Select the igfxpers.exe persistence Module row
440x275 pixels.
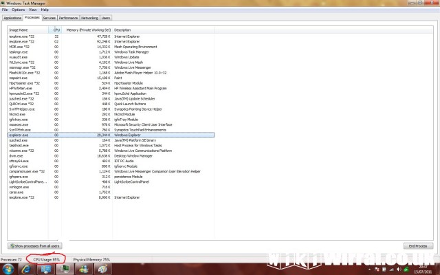coord(111,177)
